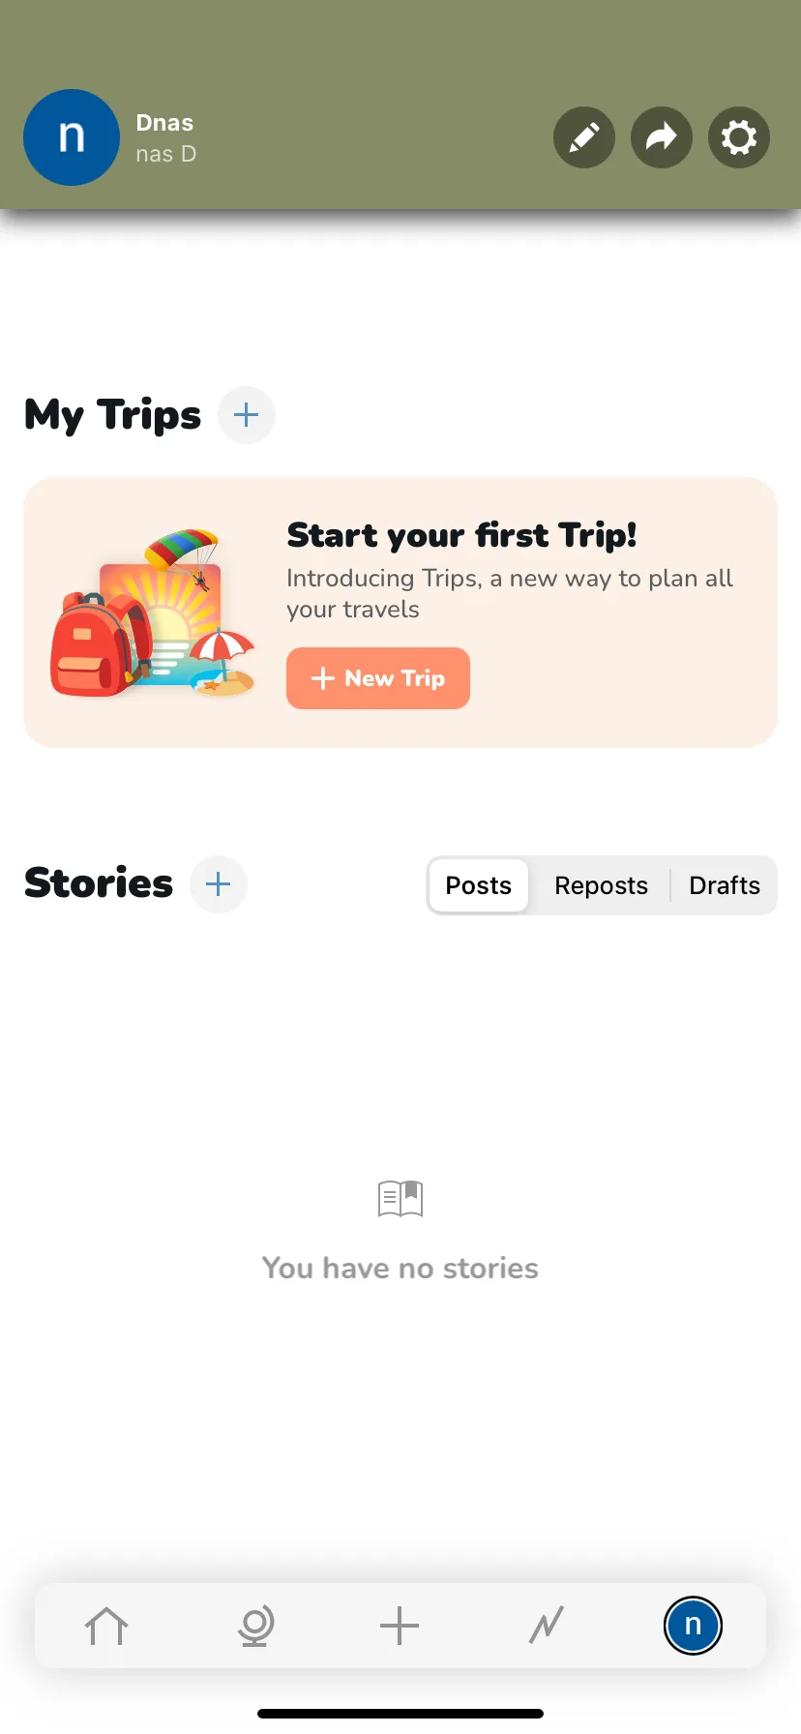Tap the My Trips section heading
This screenshot has height=1734, width=801.
click(x=112, y=415)
